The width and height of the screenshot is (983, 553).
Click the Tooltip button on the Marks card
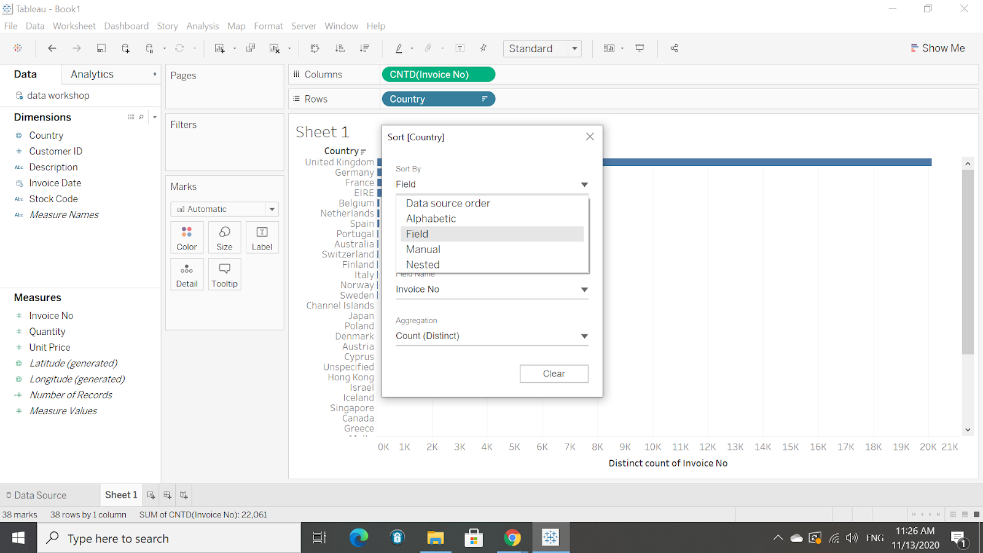(x=224, y=275)
